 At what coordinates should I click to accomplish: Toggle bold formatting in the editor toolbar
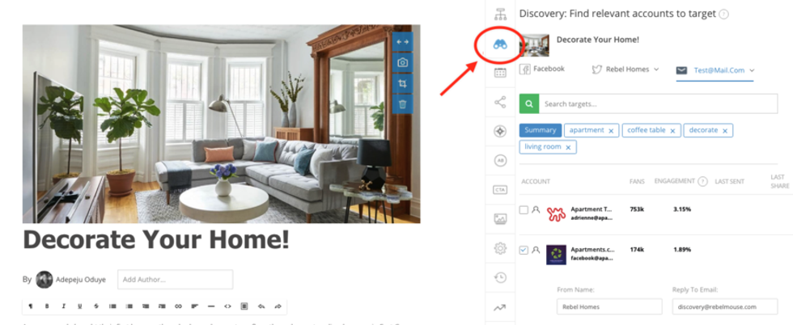[x=47, y=306]
